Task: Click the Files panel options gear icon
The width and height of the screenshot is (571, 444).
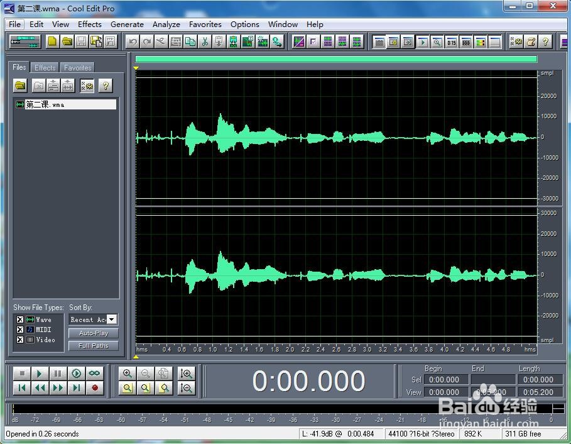Action: 87,86
